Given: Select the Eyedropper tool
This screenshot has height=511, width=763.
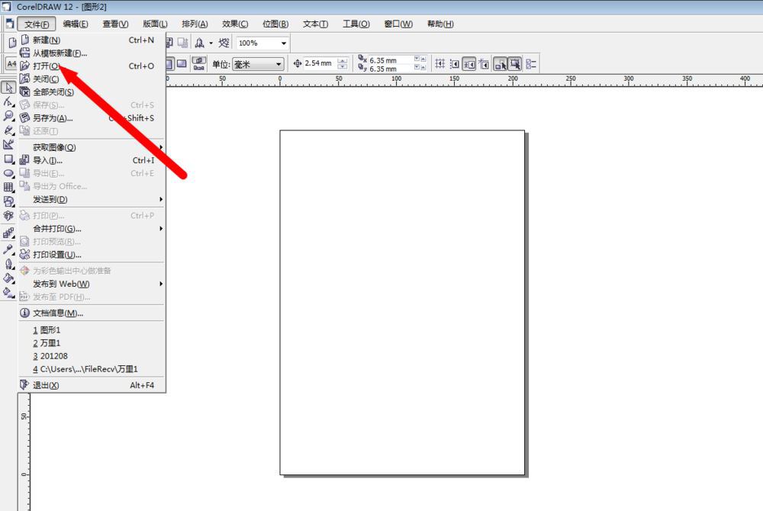Looking at the screenshot, I should [9, 249].
